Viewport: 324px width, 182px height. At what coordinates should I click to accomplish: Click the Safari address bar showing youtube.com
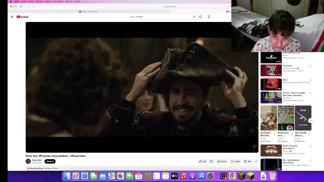(x=170, y=6)
